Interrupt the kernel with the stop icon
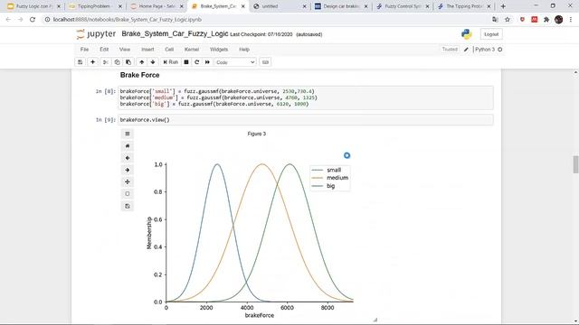 tap(186, 62)
